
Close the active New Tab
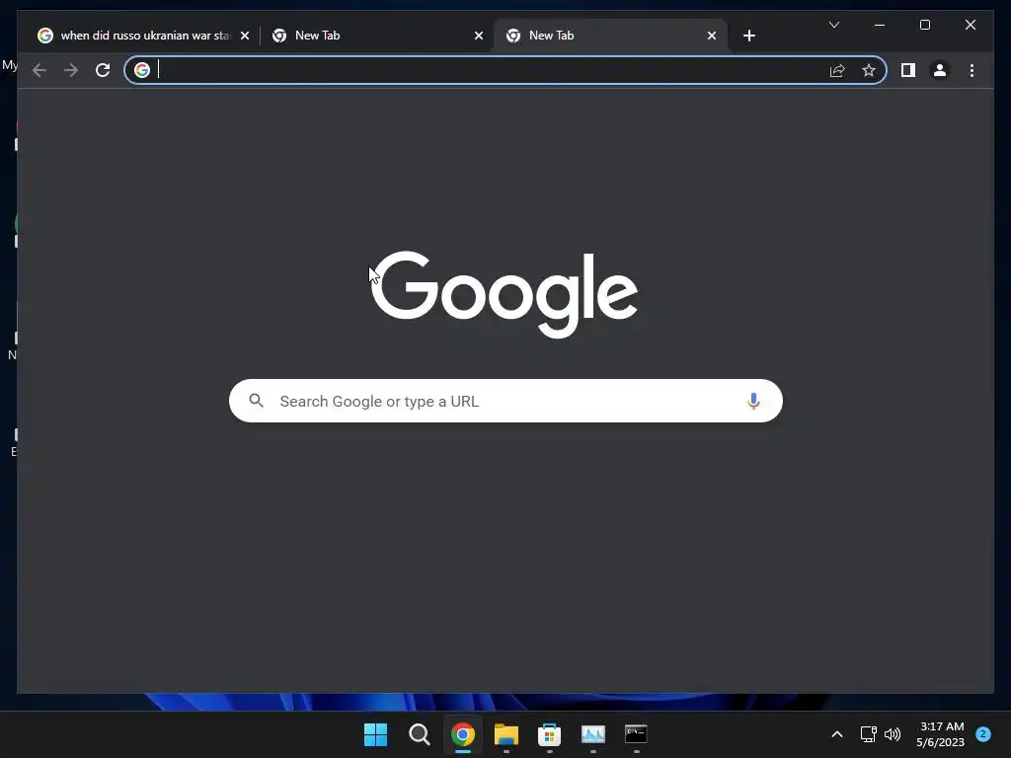(x=711, y=36)
